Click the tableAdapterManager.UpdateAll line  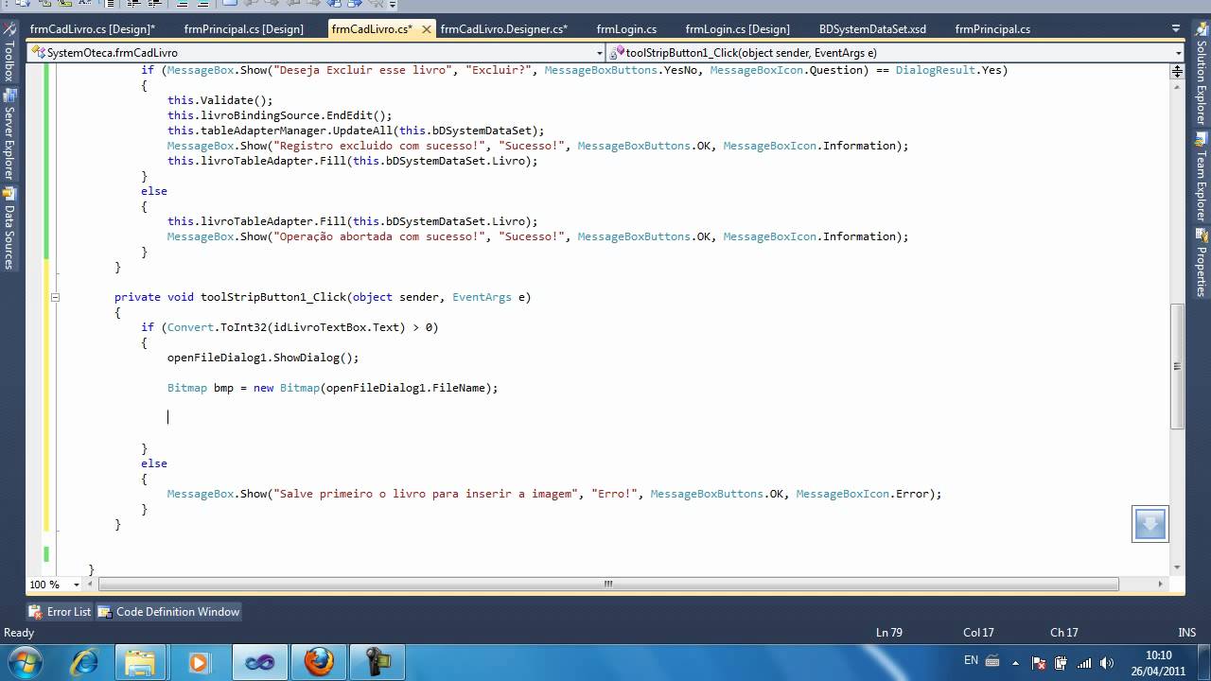tap(356, 131)
